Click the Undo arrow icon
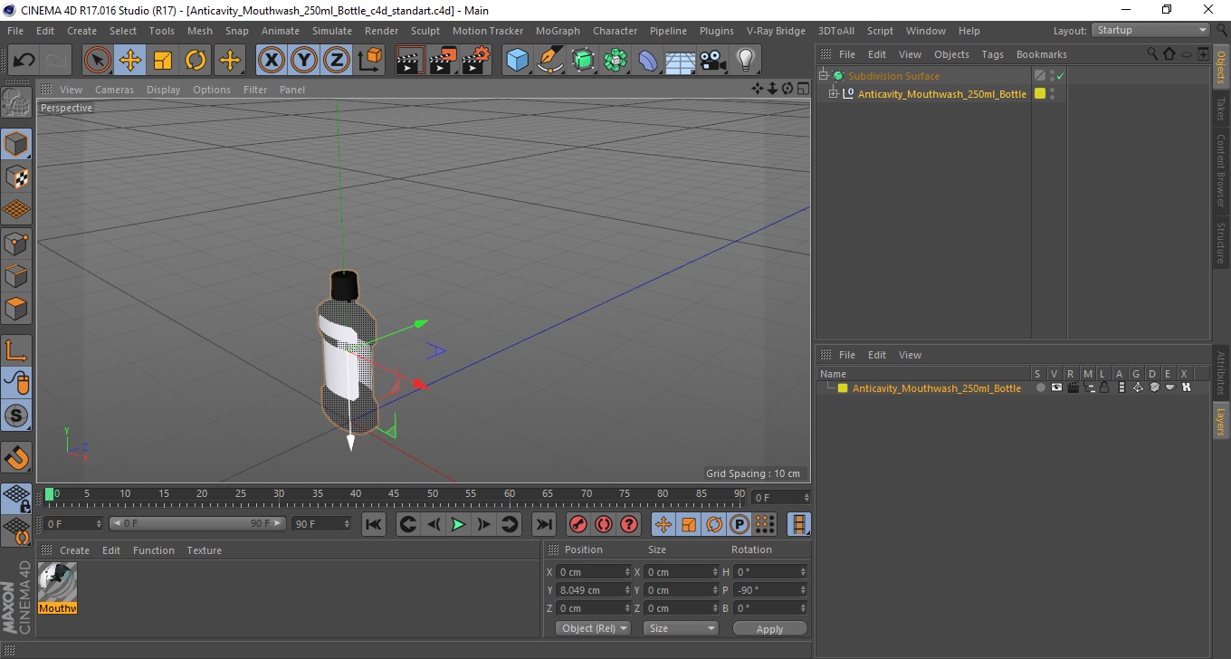 tap(24, 61)
